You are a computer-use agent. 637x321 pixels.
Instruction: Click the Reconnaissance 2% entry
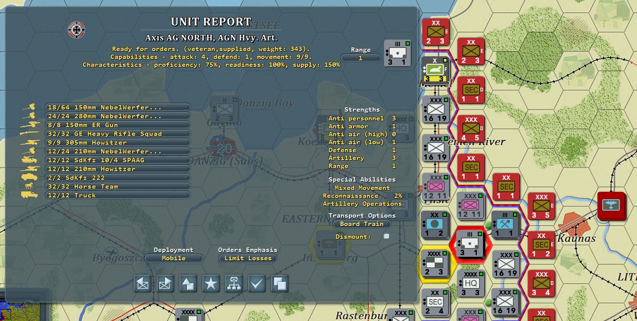click(362, 196)
